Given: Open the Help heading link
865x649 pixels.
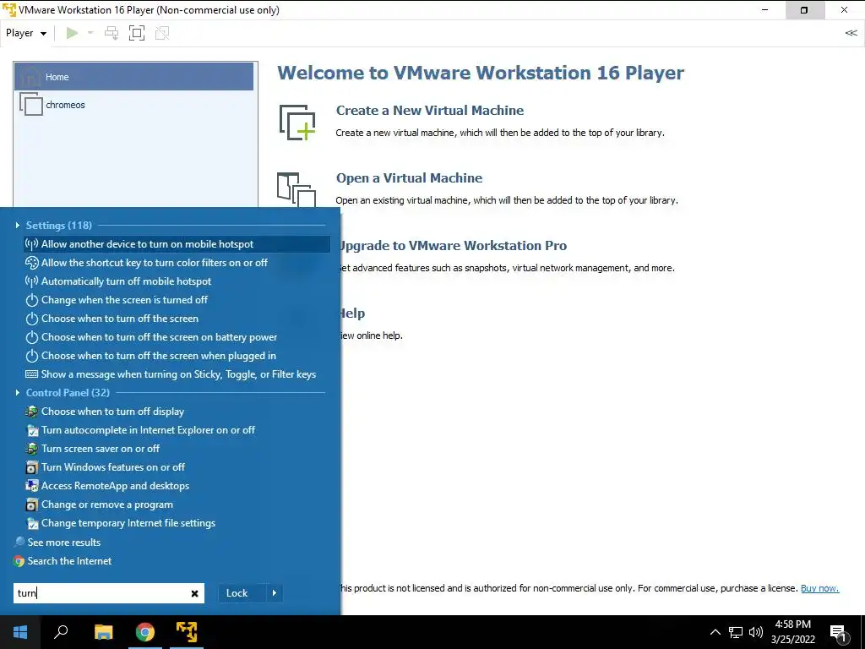Looking at the screenshot, I should click(x=351, y=314).
